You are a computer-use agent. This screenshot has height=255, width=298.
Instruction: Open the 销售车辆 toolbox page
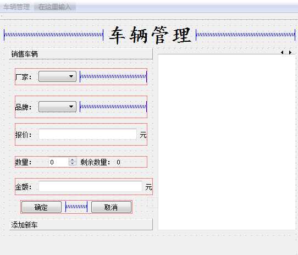(x=81, y=54)
